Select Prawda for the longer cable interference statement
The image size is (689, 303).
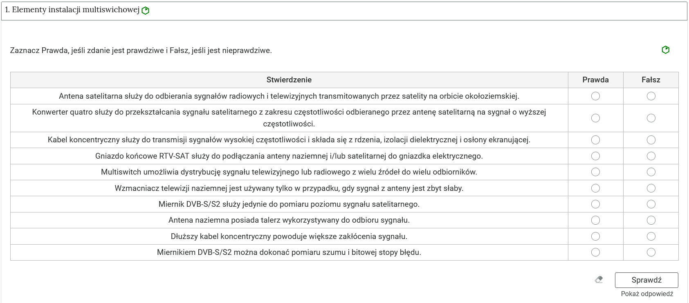(596, 236)
